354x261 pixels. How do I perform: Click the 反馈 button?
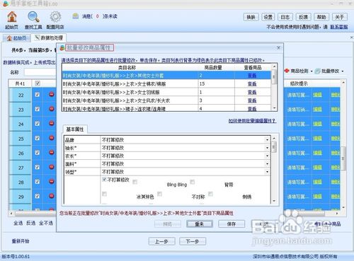pyautogui.click(x=303, y=17)
